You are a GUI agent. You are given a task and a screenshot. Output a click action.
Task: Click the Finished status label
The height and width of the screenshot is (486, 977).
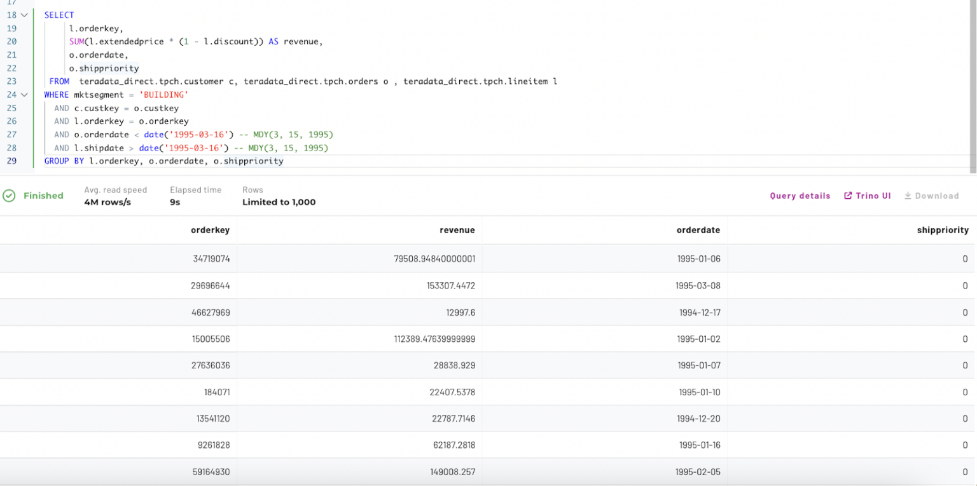pyautogui.click(x=43, y=196)
